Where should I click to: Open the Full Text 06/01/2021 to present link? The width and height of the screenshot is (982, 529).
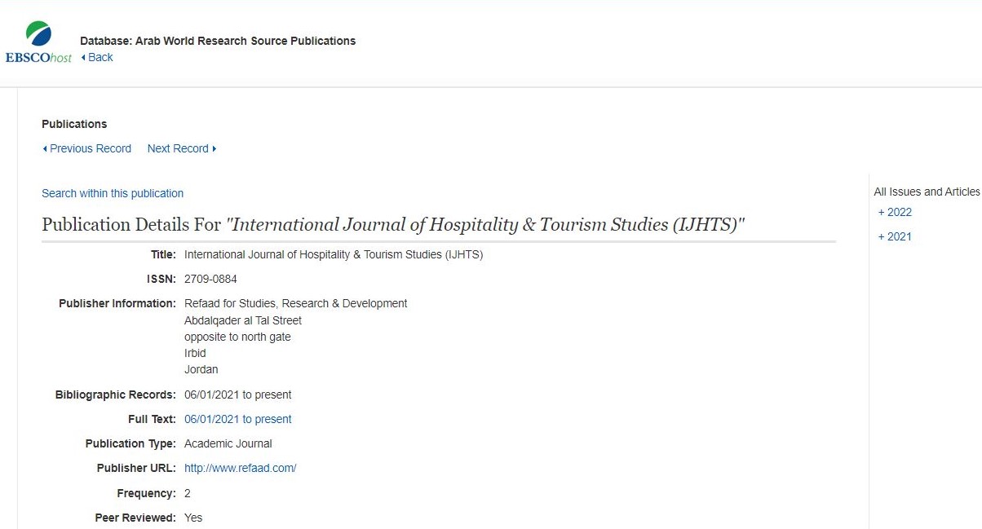click(238, 419)
